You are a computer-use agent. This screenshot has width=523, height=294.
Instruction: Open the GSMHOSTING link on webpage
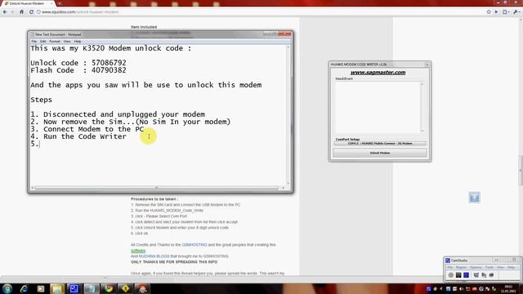tap(194, 245)
